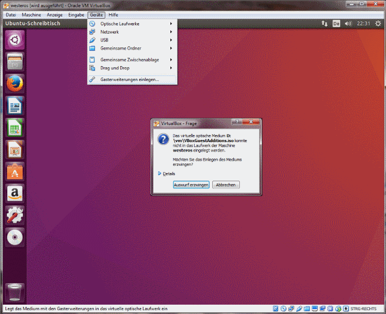Click the network arrows indicator in Ubuntu panel
386x314 pixels.
click(x=324, y=24)
